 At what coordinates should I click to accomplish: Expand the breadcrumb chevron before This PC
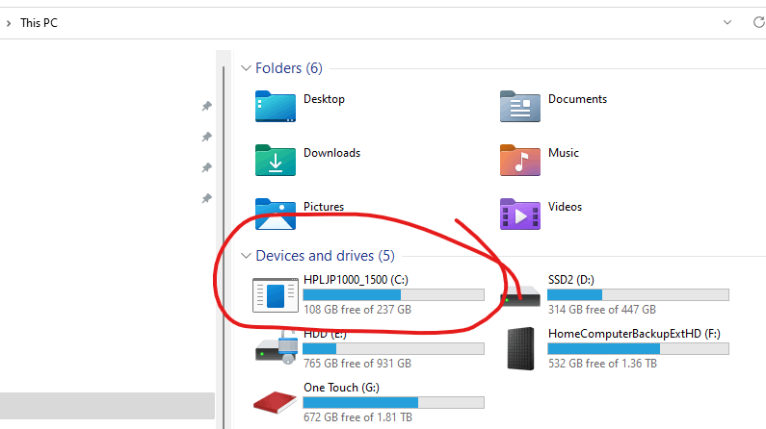coord(9,23)
